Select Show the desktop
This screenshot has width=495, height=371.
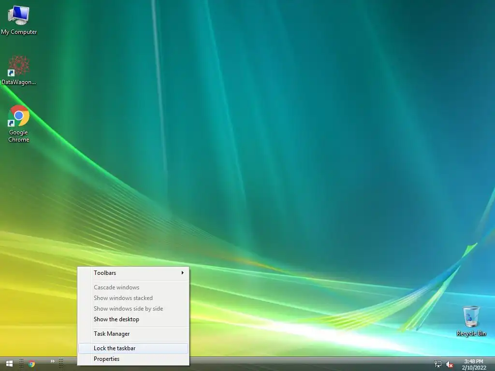tap(133, 320)
